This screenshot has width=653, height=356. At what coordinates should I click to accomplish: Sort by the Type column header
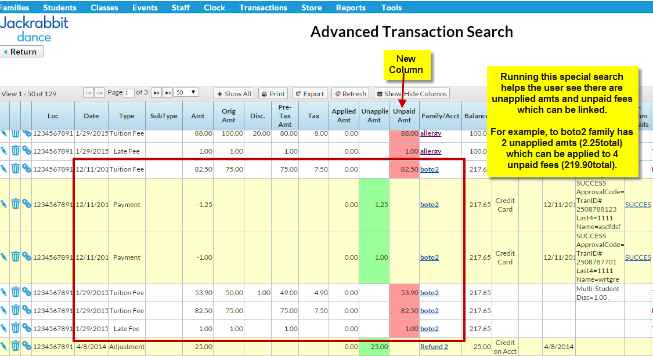point(127,116)
